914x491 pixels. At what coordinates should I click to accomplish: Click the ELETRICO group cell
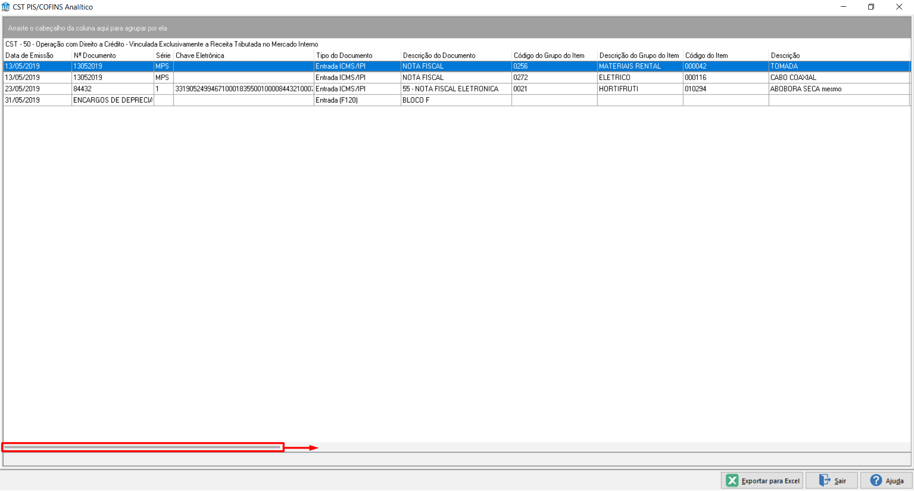(640, 77)
